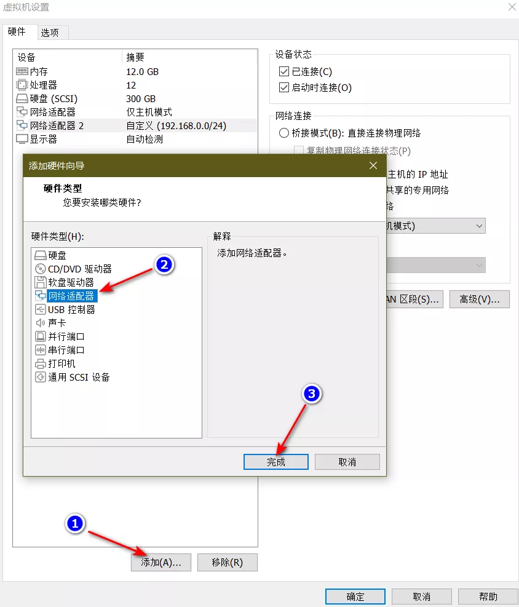519x607 pixels.
Task: Select the 桥接模式(B) radio button
Action: (x=284, y=133)
